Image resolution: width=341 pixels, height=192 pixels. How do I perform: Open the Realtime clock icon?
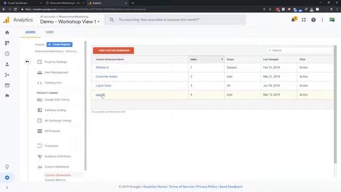click(x=7, y=53)
